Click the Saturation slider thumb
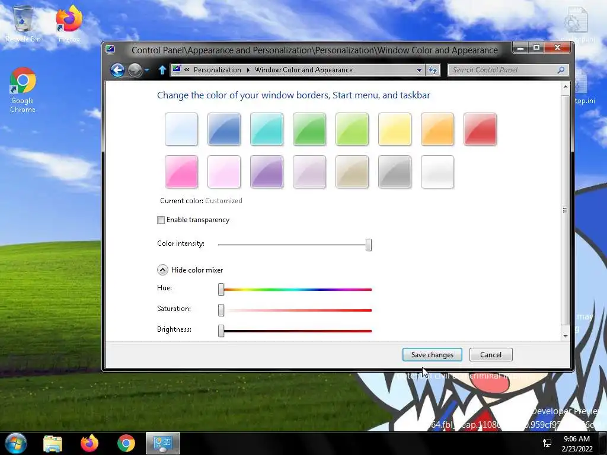Viewport: 607px width, 455px height. point(221,310)
